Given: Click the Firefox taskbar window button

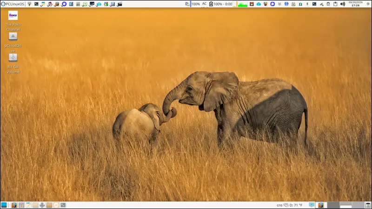Looking at the screenshot, I should pyautogui.click(x=321, y=205).
